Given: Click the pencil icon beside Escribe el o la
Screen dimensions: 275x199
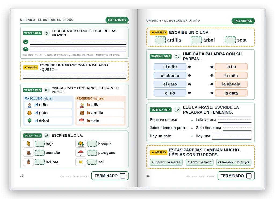Looking at the screenshot, I should click(x=47, y=136).
